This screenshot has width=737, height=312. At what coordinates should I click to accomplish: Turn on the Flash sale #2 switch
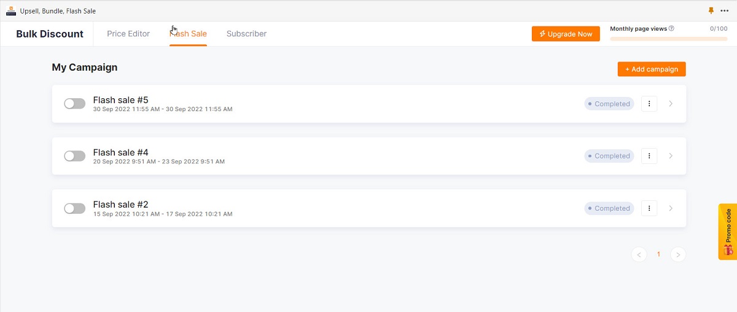pyautogui.click(x=75, y=208)
